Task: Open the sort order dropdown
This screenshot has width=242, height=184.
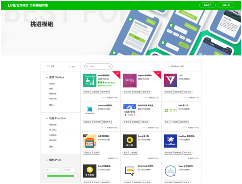Action: (x=176, y=66)
